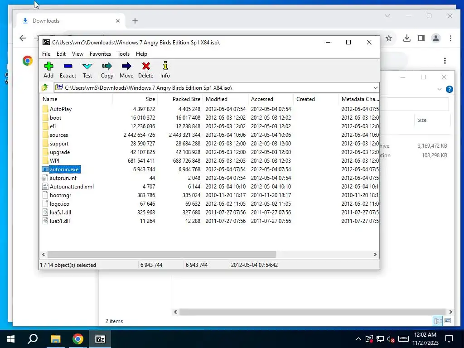Click the autorun.inf file icon
The height and width of the screenshot is (348, 464).
coord(45,178)
